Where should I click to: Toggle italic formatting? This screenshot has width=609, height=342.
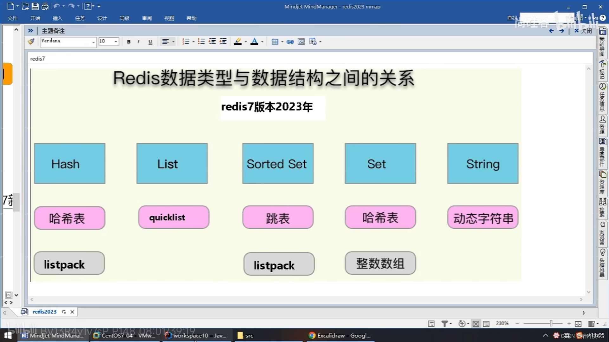tap(139, 41)
